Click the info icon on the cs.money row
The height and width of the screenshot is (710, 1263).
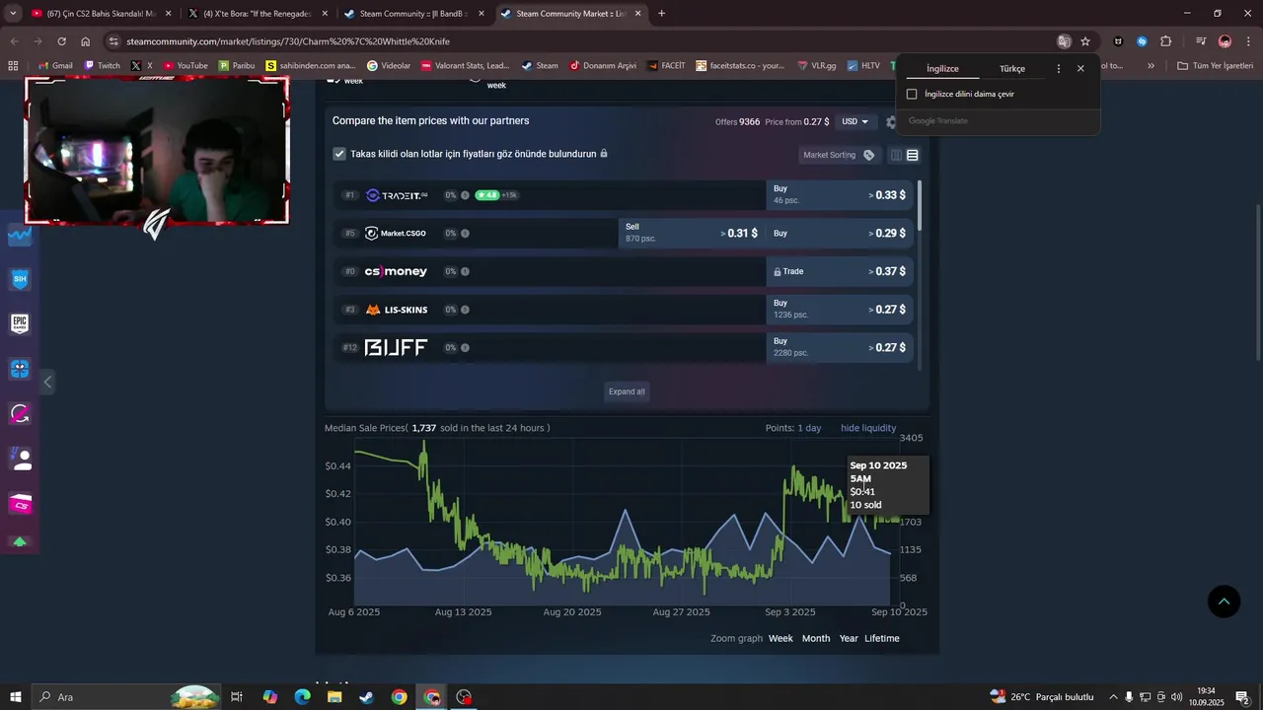[465, 271]
